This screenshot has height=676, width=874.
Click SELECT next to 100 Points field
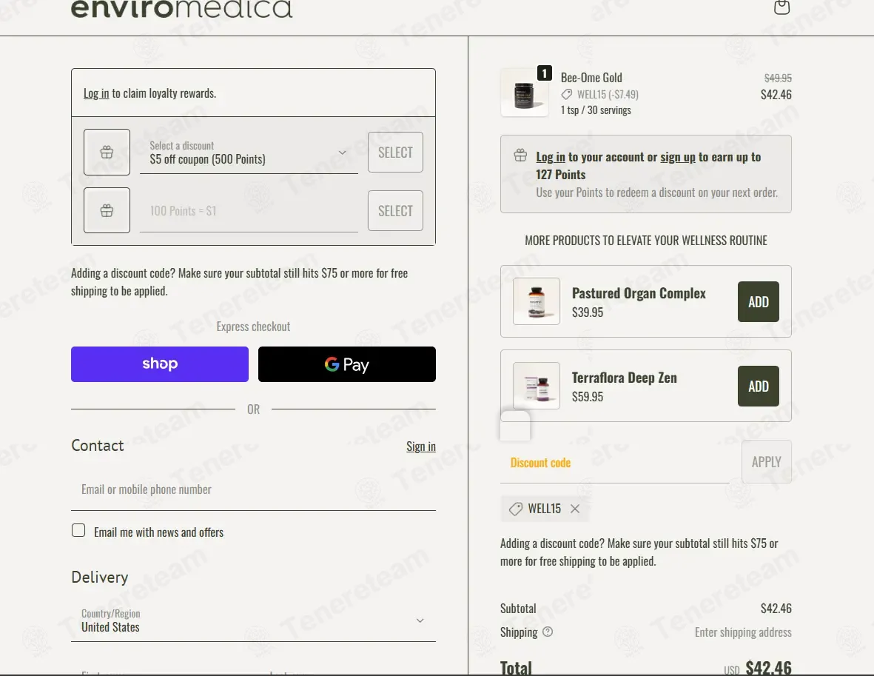[x=395, y=211]
